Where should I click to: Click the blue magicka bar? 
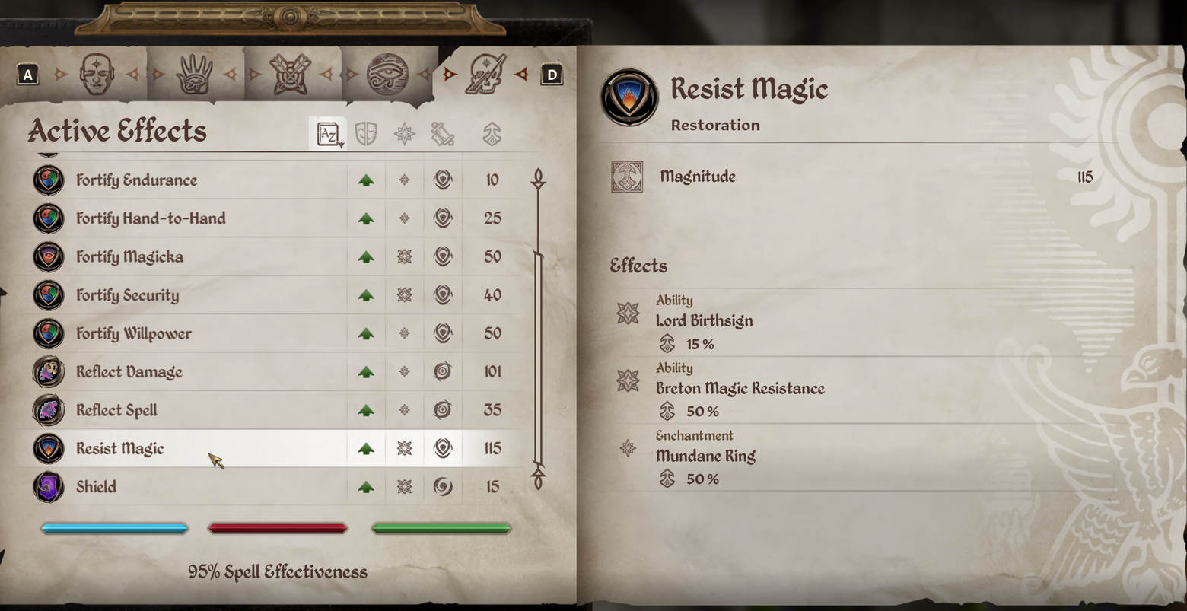(x=114, y=528)
